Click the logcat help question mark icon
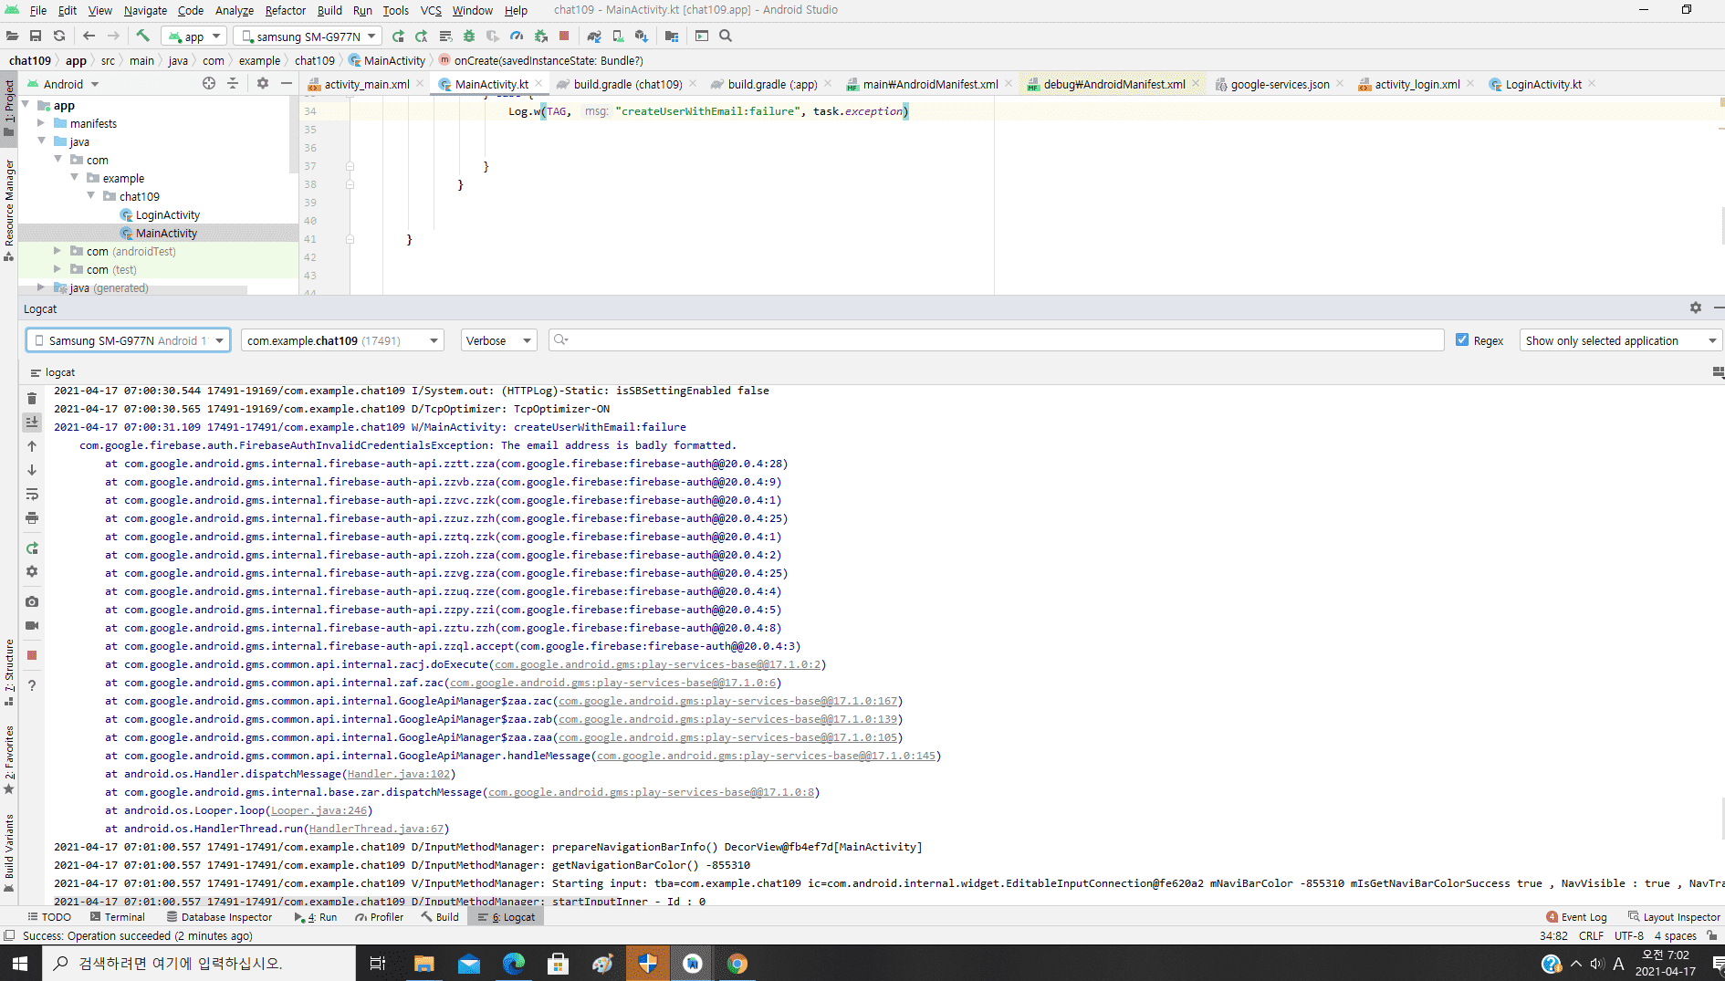This screenshot has width=1725, height=981. click(32, 685)
